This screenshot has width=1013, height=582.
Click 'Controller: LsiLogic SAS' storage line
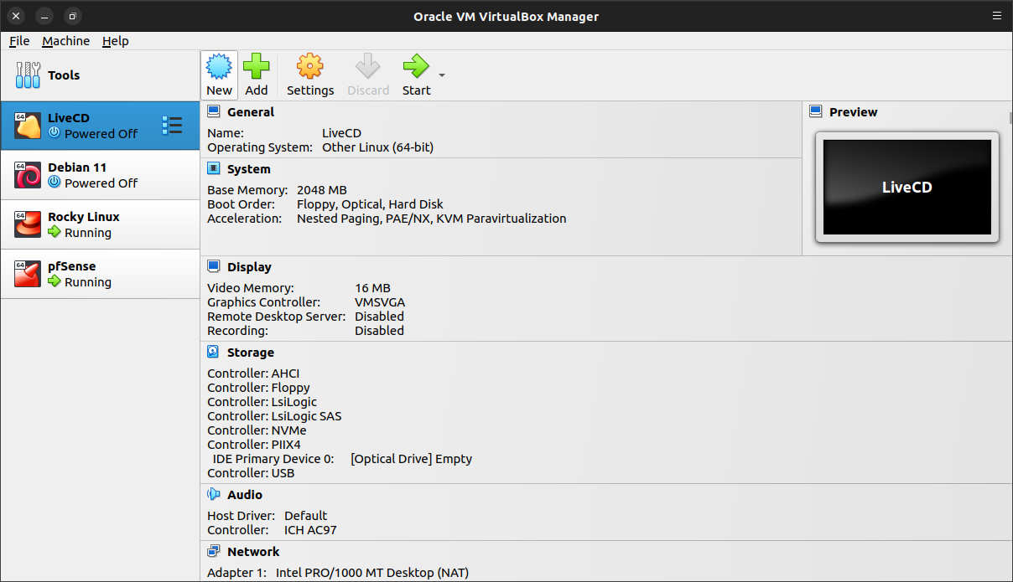(x=274, y=416)
